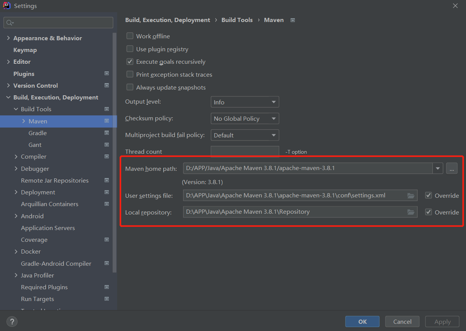Click the project-level icon on the Deployment row
The image size is (466, 331).
tap(107, 192)
